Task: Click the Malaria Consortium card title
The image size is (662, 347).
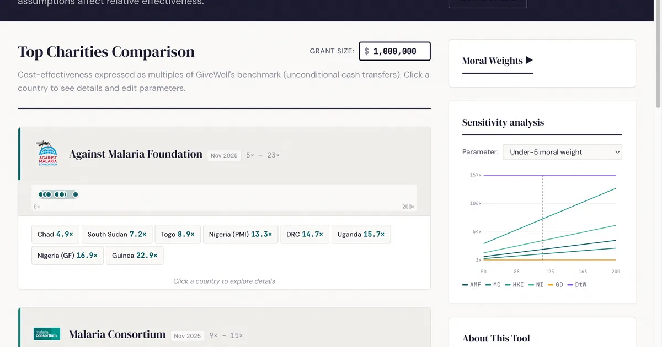Action: [117, 334]
